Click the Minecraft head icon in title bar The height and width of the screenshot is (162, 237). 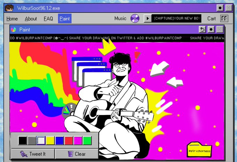pos(9,8)
